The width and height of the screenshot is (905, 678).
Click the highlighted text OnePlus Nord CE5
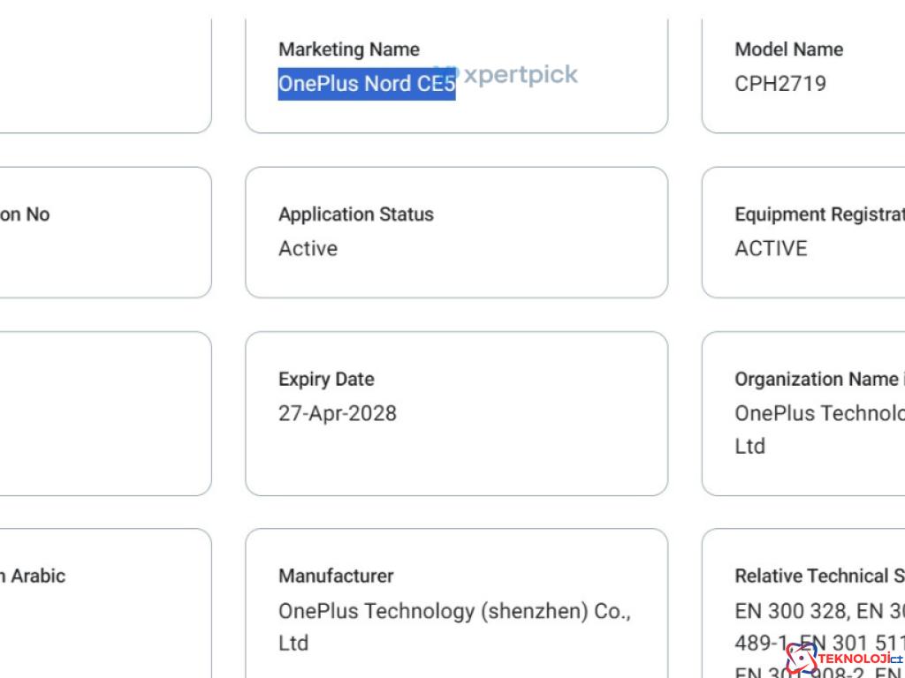coord(367,84)
